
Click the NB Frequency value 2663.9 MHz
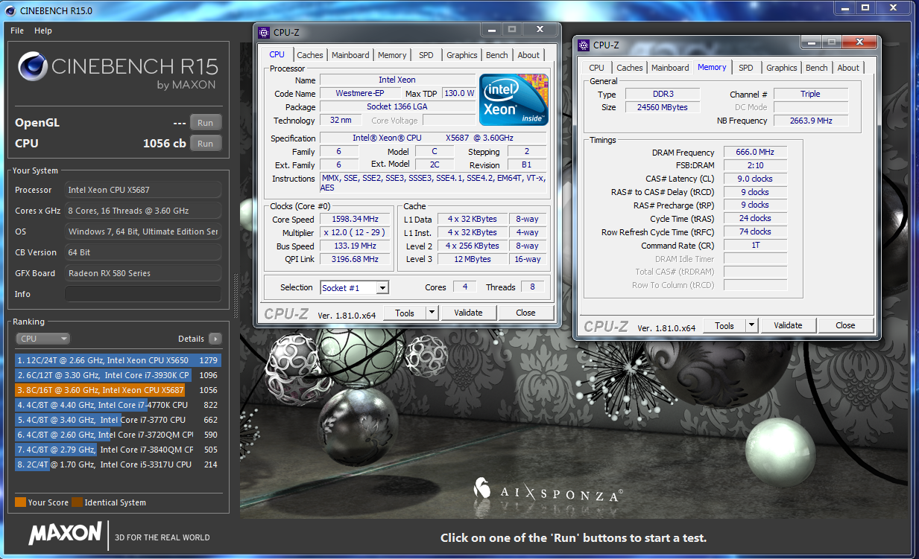coord(810,121)
